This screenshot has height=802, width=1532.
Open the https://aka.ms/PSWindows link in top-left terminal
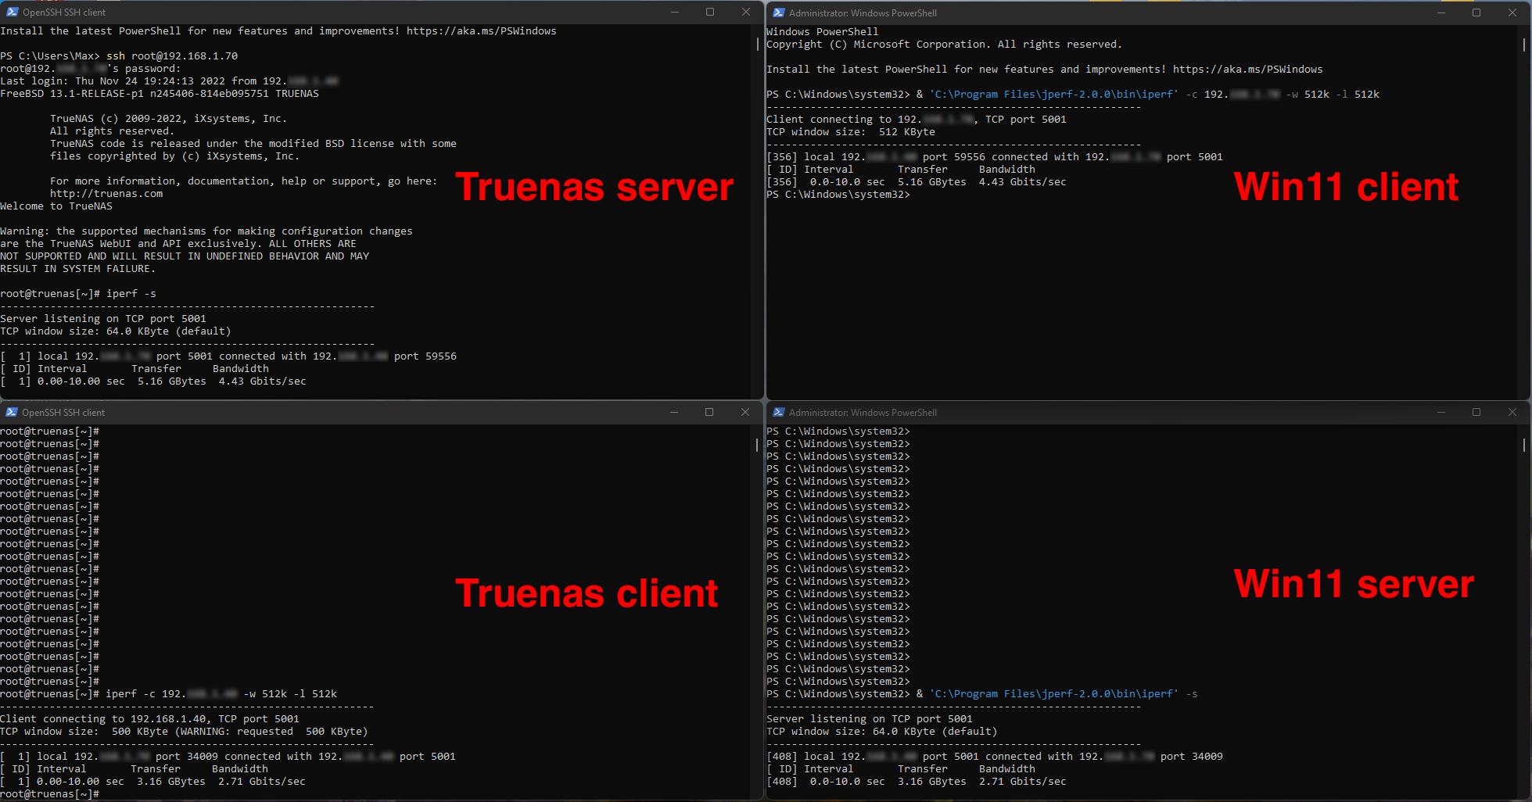[x=481, y=31]
